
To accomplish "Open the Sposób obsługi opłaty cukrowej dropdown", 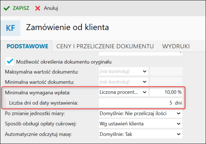I will 141,123.
